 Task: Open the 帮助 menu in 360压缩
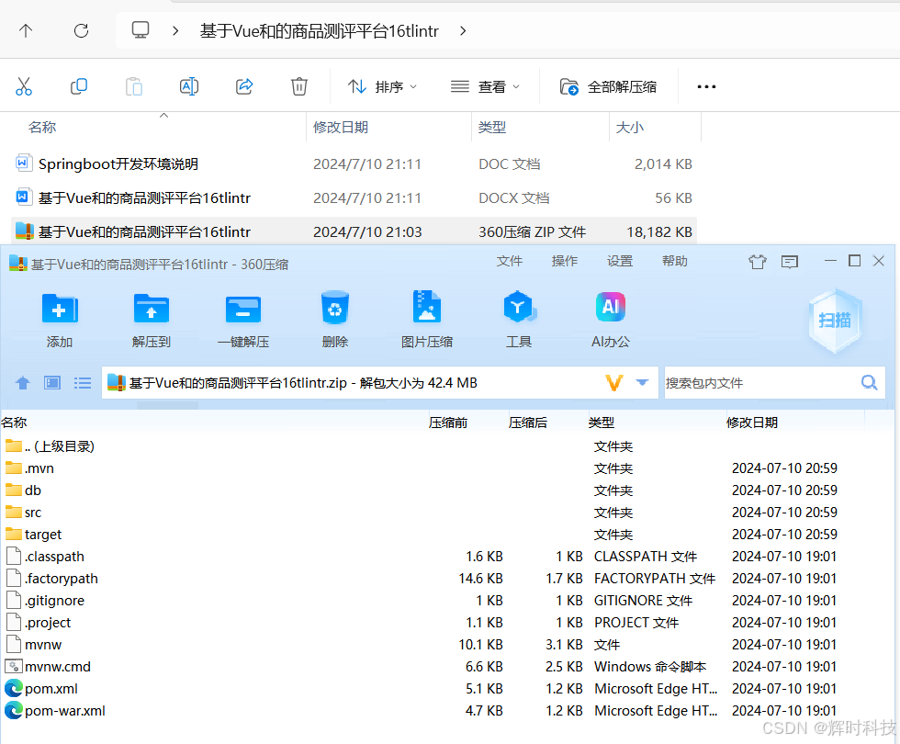pyautogui.click(x=674, y=261)
